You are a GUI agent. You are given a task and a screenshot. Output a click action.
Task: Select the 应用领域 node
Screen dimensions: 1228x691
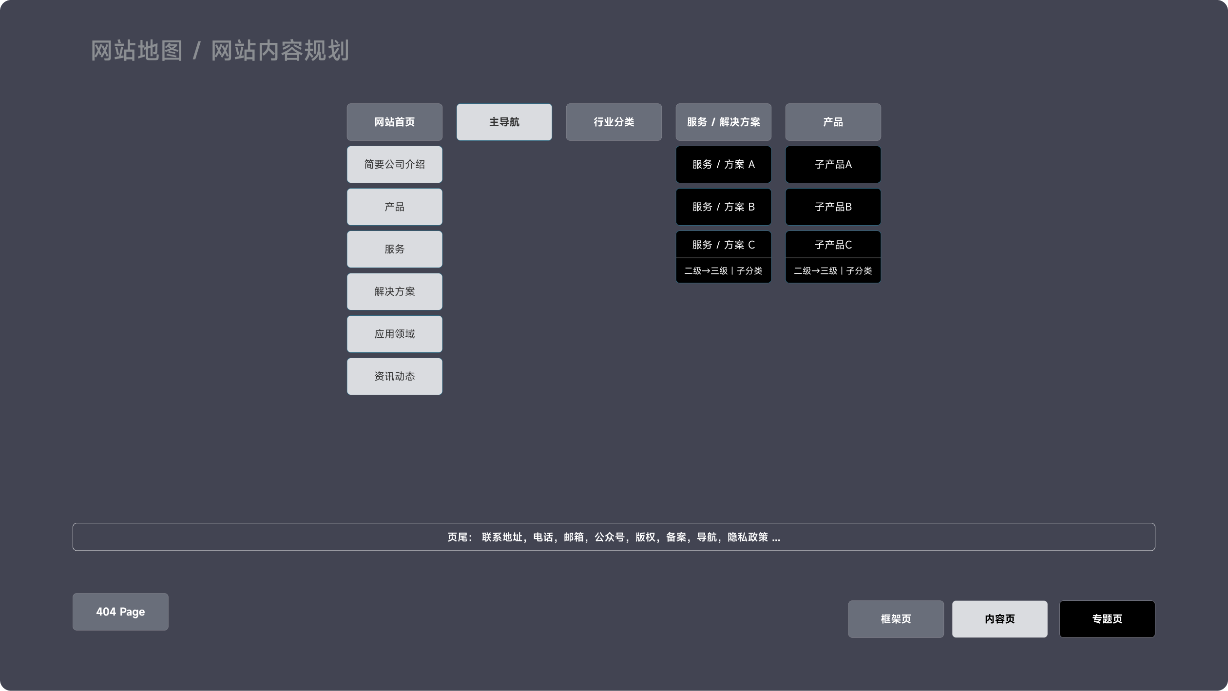(394, 334)
